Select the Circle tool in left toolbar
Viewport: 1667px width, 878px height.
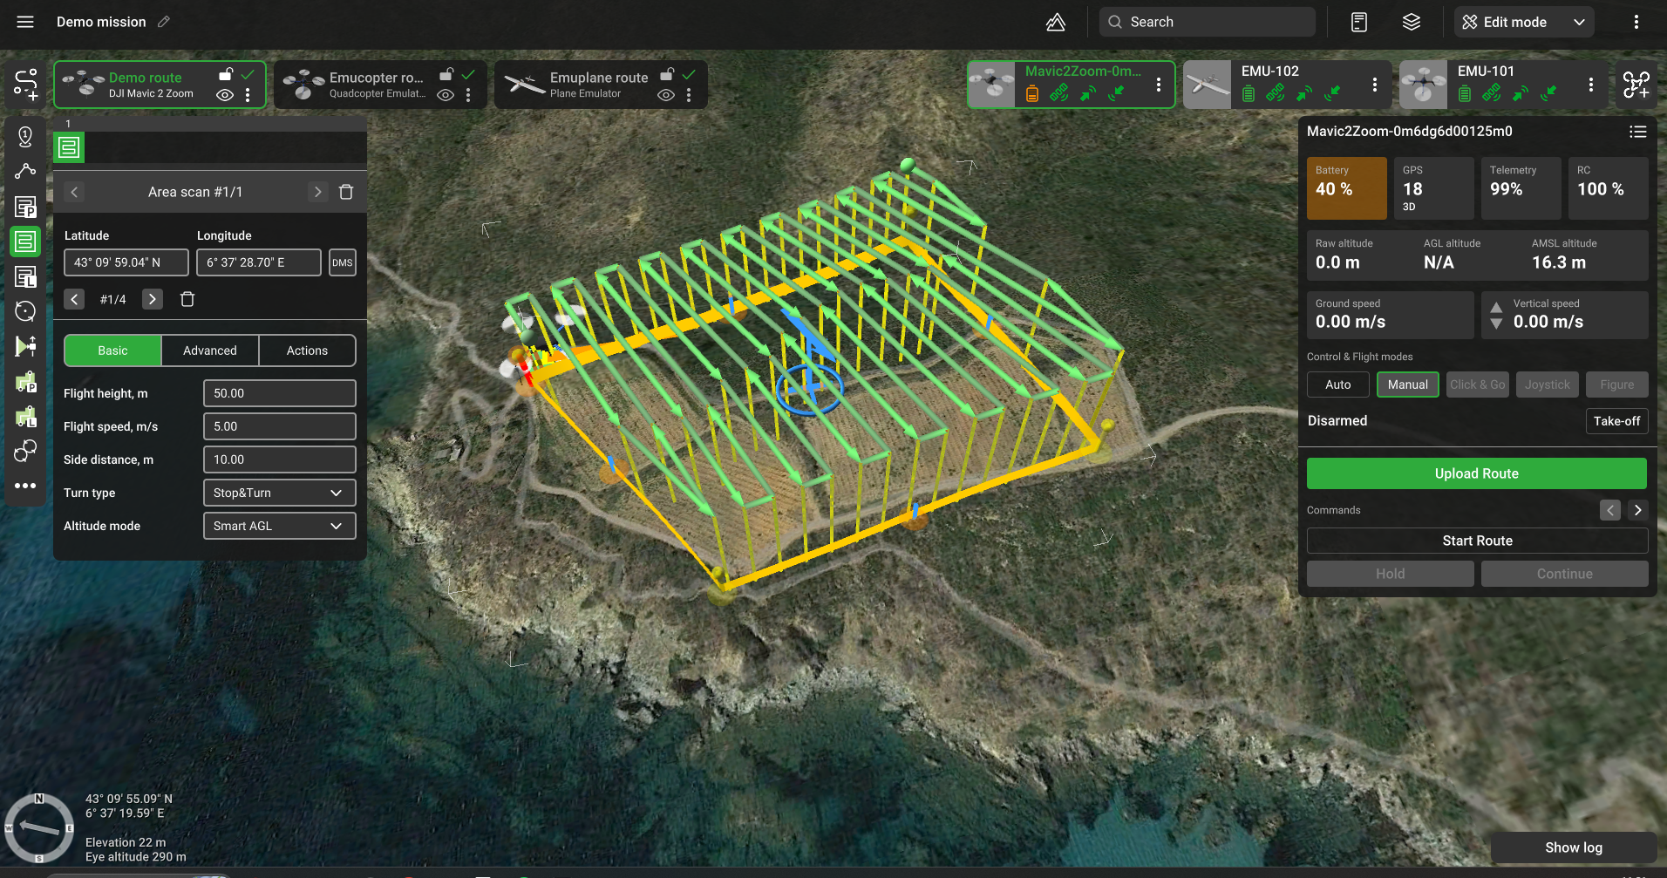[x=25, y=311]
